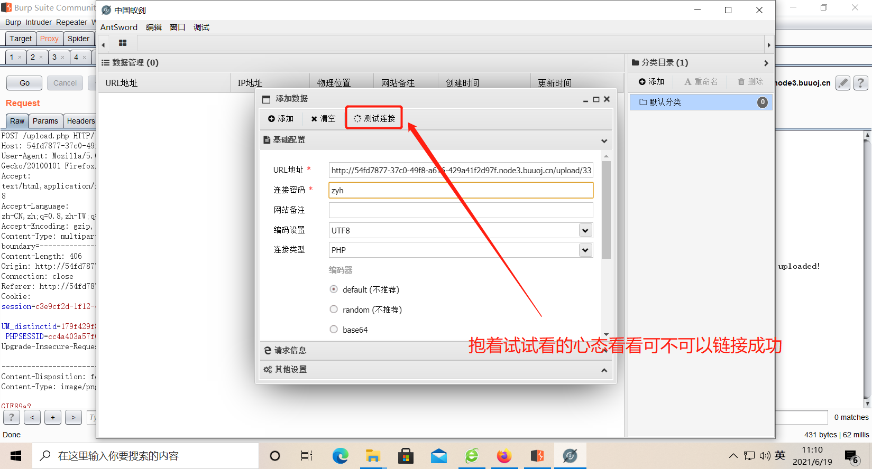
Task: Click the URL地址 input field
Action: click(461, 170)
